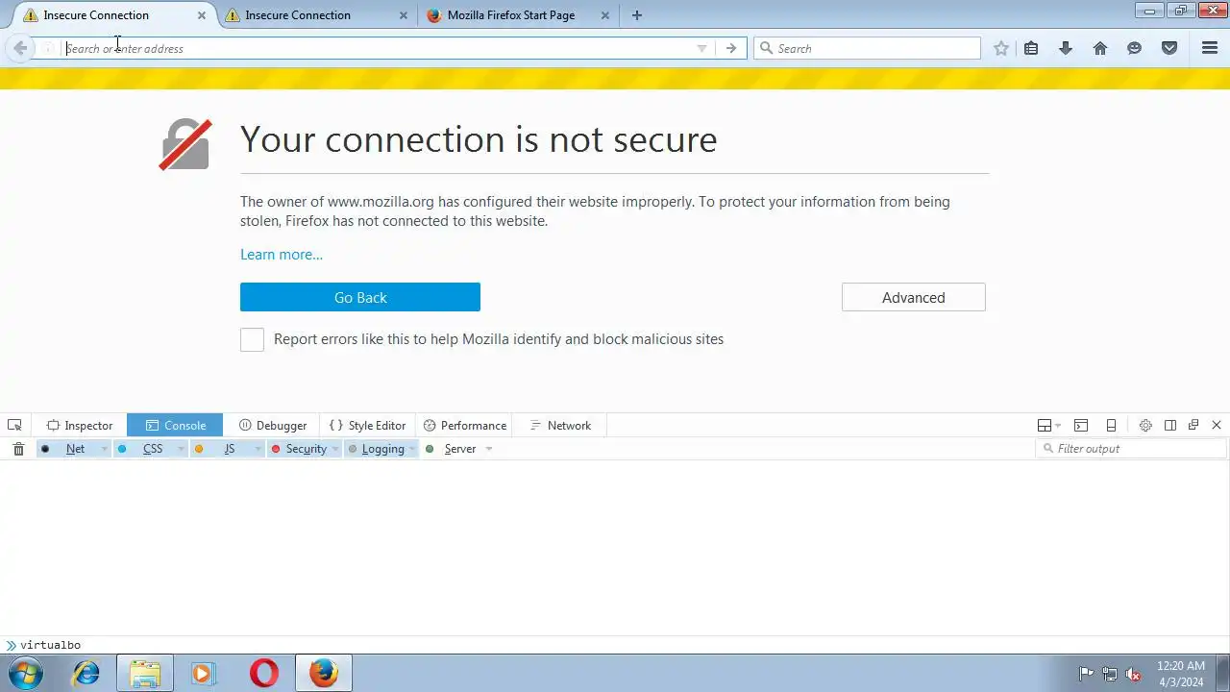This screenshot has height=692, width=1230.
Task: Launch Opera browser from taskbar
Action: point(263,673)
